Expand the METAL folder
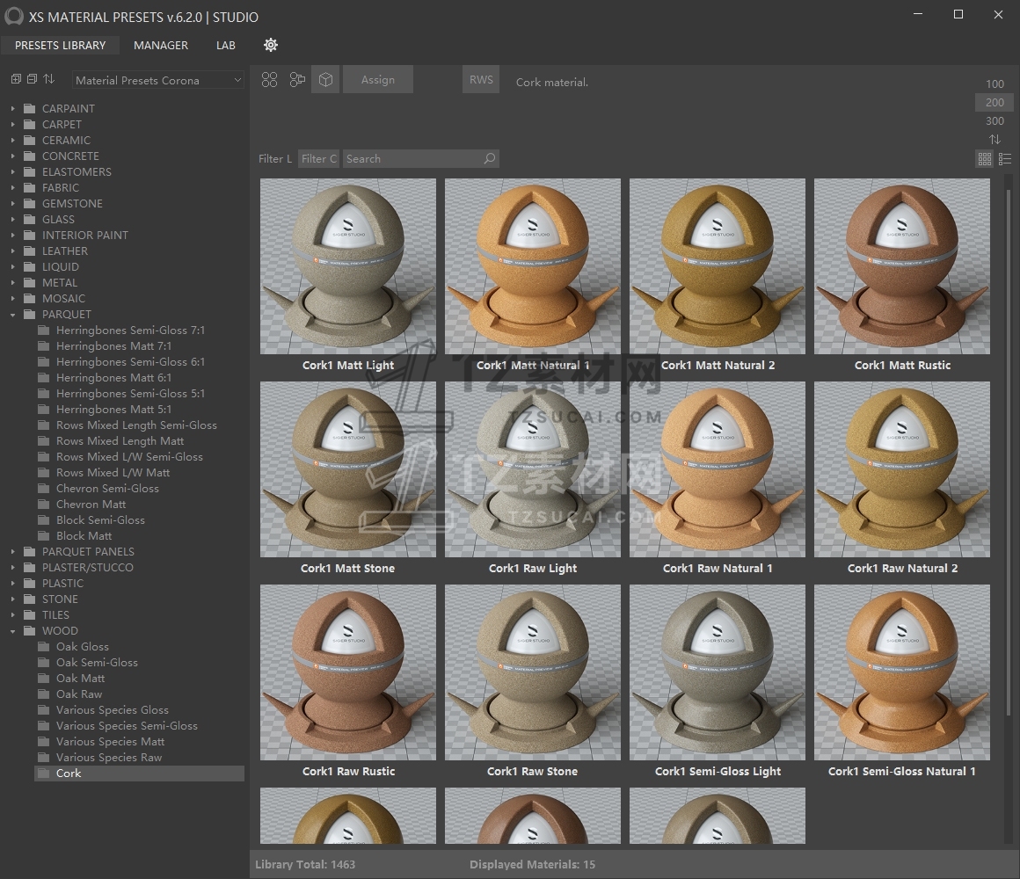The image size is (1020, 879). [x=13, y=283]
